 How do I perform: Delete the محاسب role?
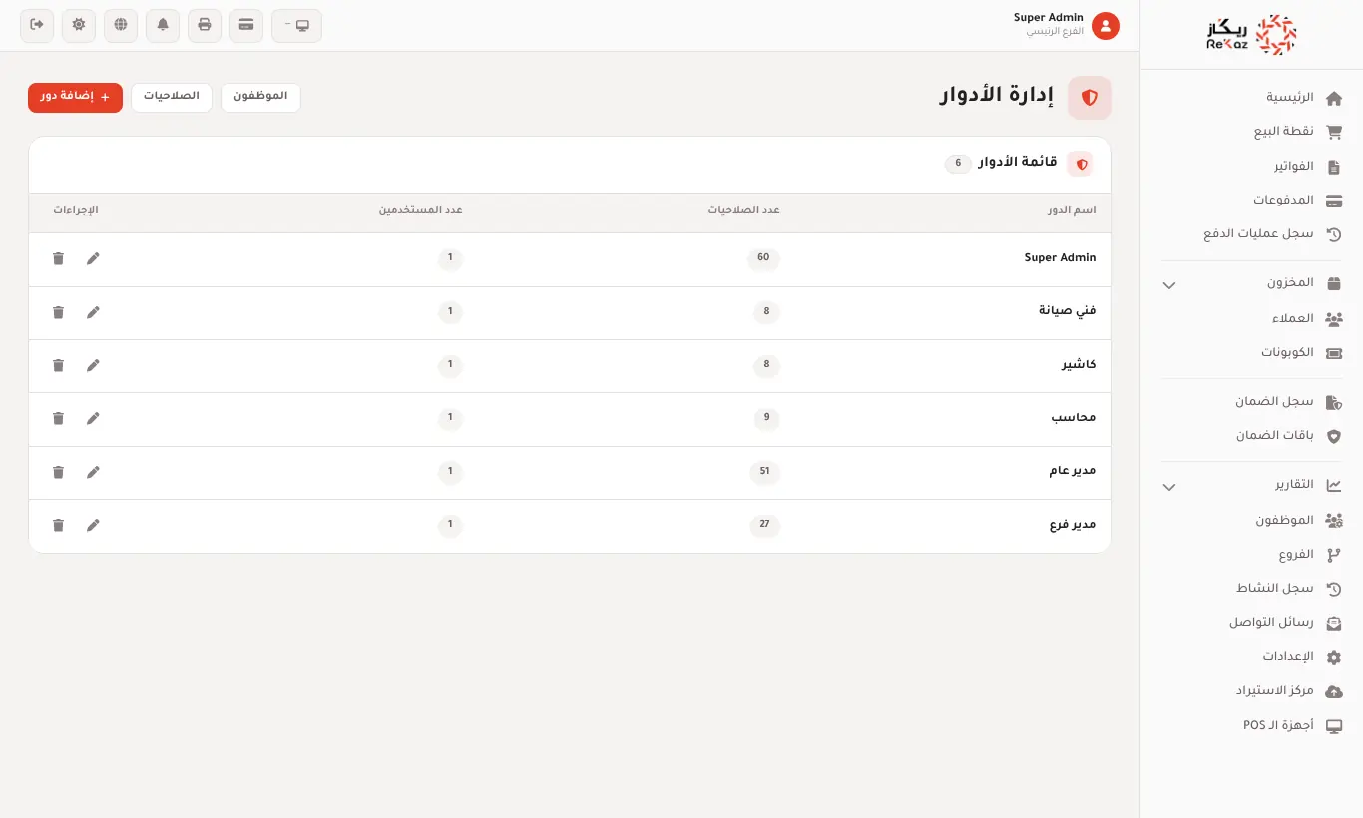coord(58,418)
